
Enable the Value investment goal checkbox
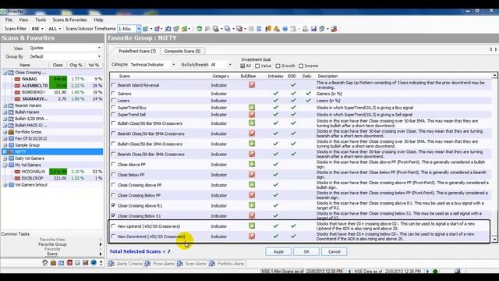tap(257, 66)
